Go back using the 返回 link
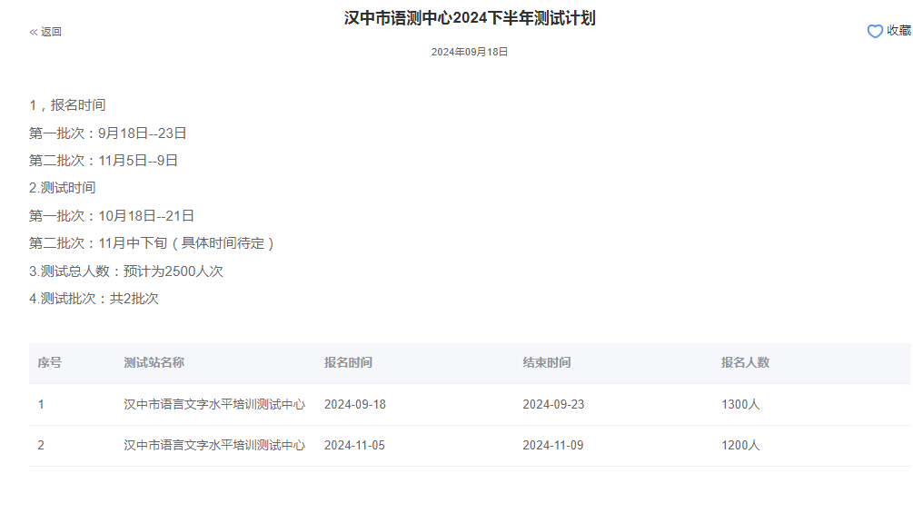The width and height of the screenshot is (913, 513). [x=51, y=32]
